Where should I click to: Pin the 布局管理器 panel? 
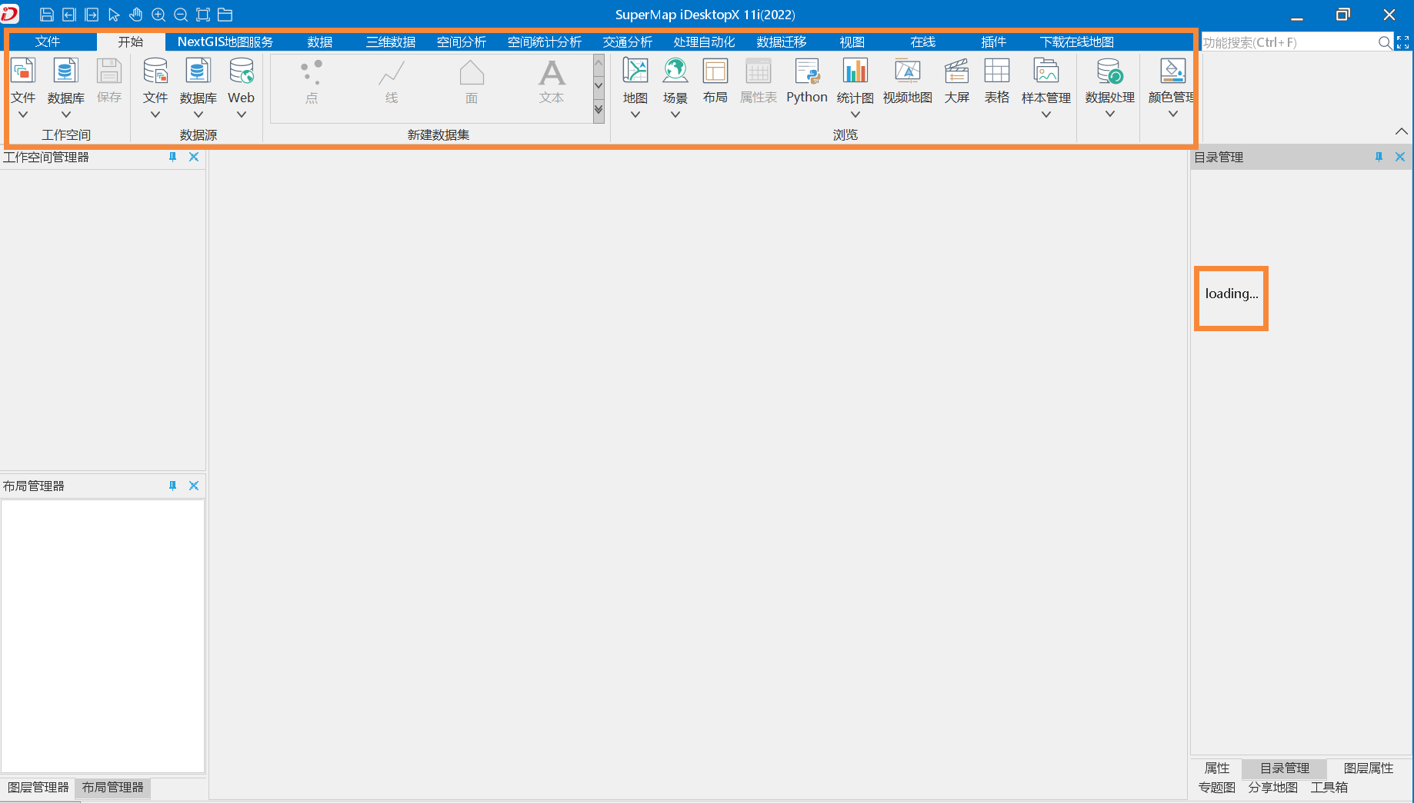coord(172,486)
